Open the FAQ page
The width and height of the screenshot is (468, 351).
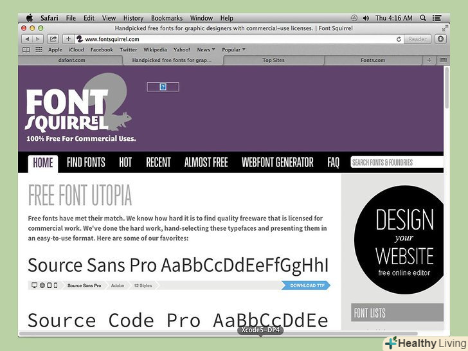334,163
